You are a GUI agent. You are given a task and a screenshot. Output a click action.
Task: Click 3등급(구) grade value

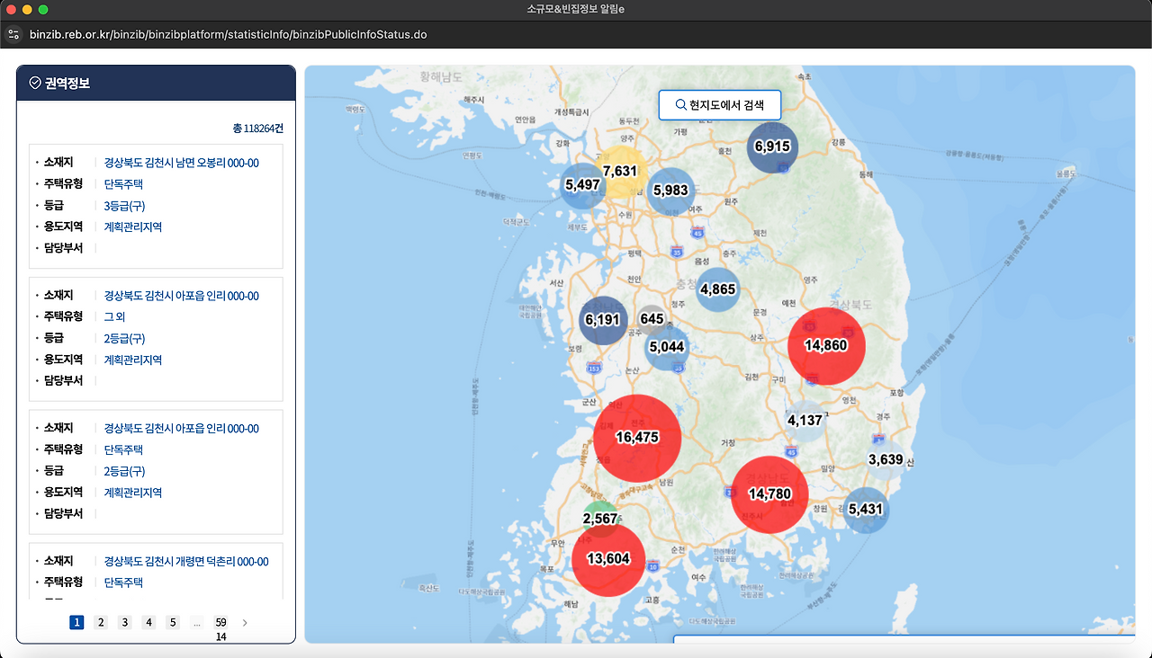[x=125, y=206]
